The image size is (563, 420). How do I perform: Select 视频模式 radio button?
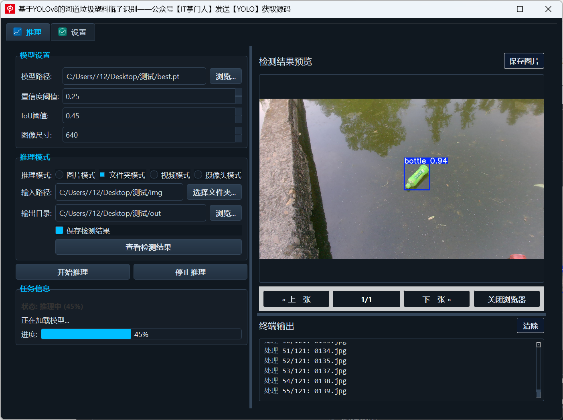(154, 174)
